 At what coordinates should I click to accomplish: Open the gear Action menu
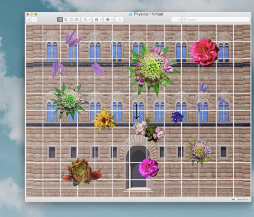(109, 20)
